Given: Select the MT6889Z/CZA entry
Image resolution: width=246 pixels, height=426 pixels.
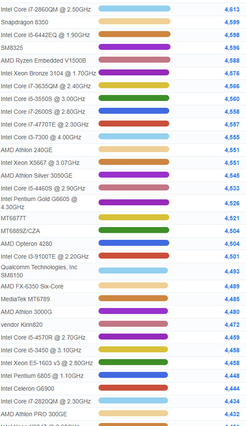Looking at the screenshot, I should tap(20, 231).
